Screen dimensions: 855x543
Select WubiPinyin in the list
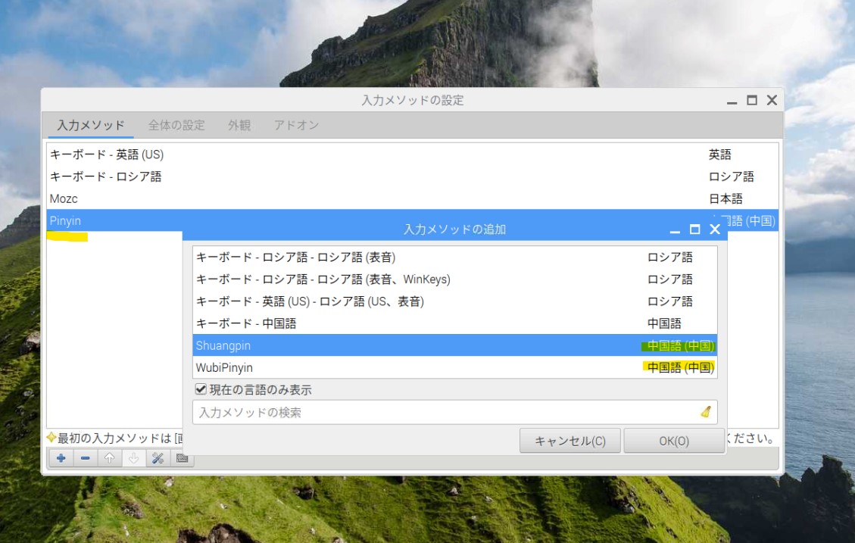click(225, 368)
